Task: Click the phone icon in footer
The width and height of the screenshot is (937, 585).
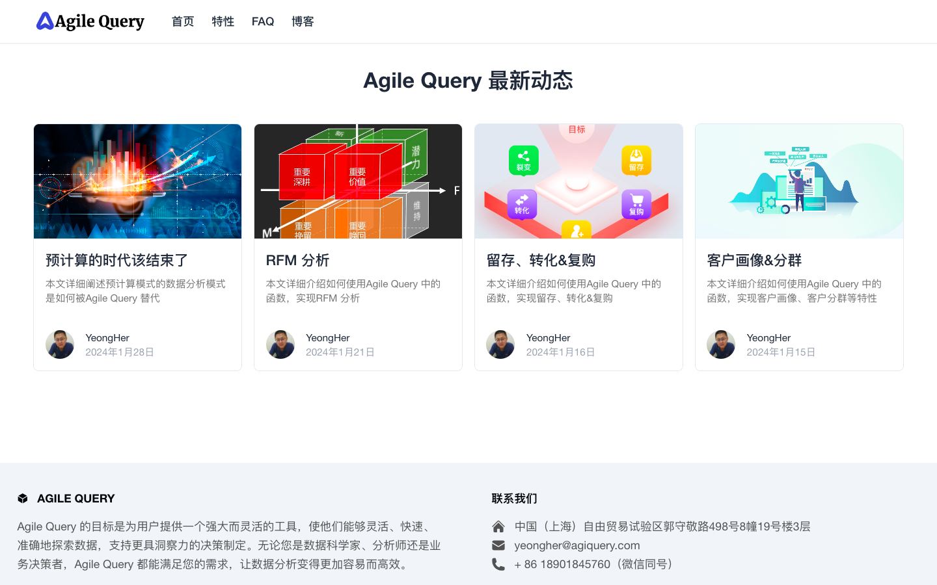Action: [498, 564]
